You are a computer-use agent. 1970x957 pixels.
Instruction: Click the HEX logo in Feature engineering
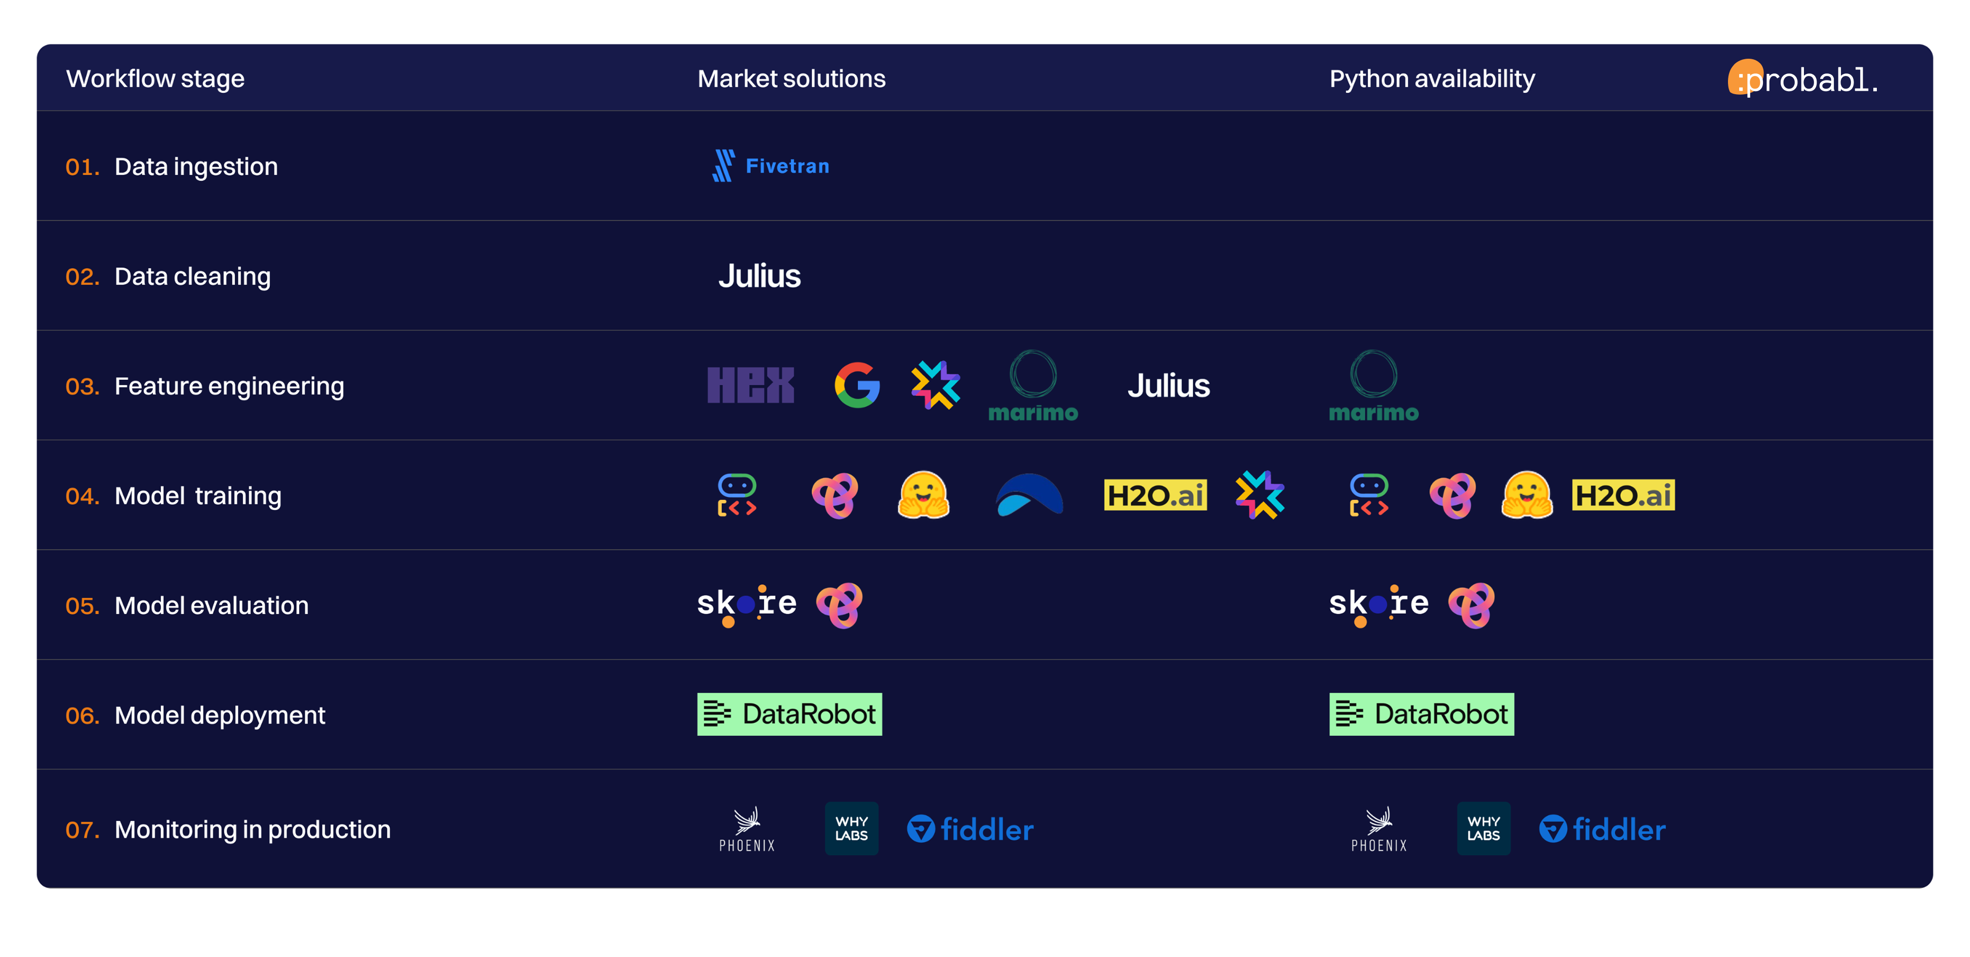tap(750, 385)
